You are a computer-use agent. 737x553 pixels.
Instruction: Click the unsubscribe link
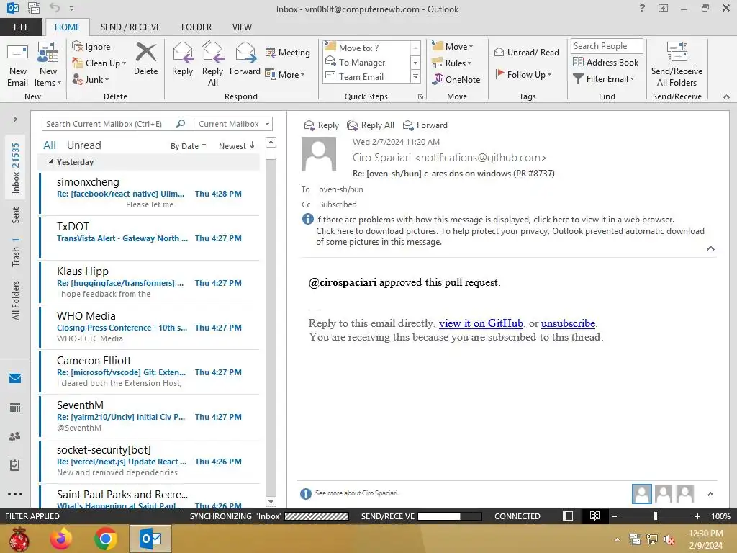[x=568, y=323]
